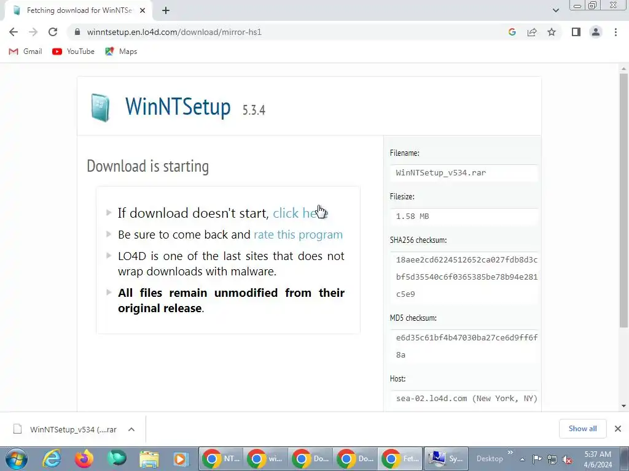Click the scrollbar down arrow
The image size is (629, 471).
[x=623, y=406]
